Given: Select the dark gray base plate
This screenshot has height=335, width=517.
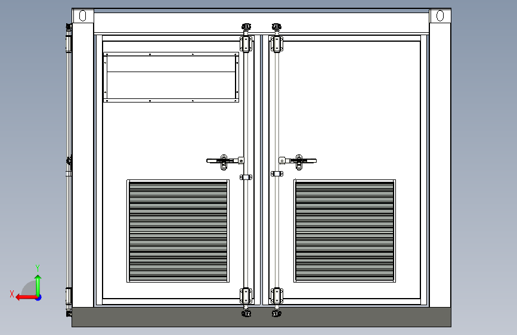Looking at the screenshot, I should click(261, 317).
